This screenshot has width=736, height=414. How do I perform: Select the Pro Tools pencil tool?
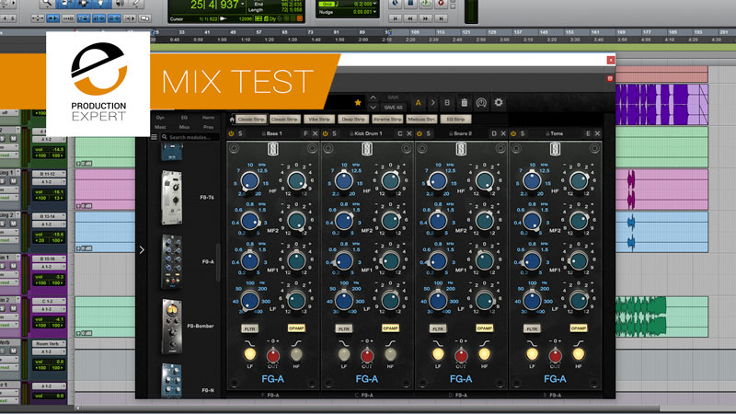(x=136, y=4)
